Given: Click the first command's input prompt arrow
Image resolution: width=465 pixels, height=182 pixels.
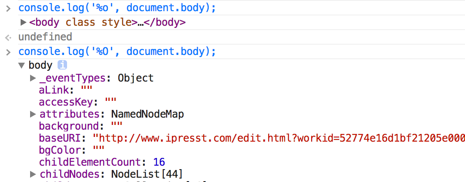Looking at the screenshot, I should 8,8.
